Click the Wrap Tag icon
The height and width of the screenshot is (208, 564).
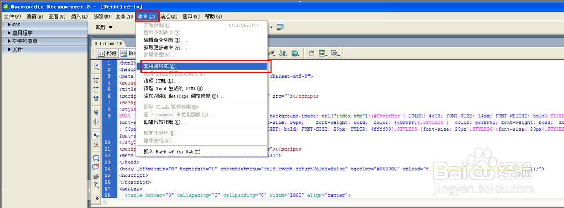(96, 176)
